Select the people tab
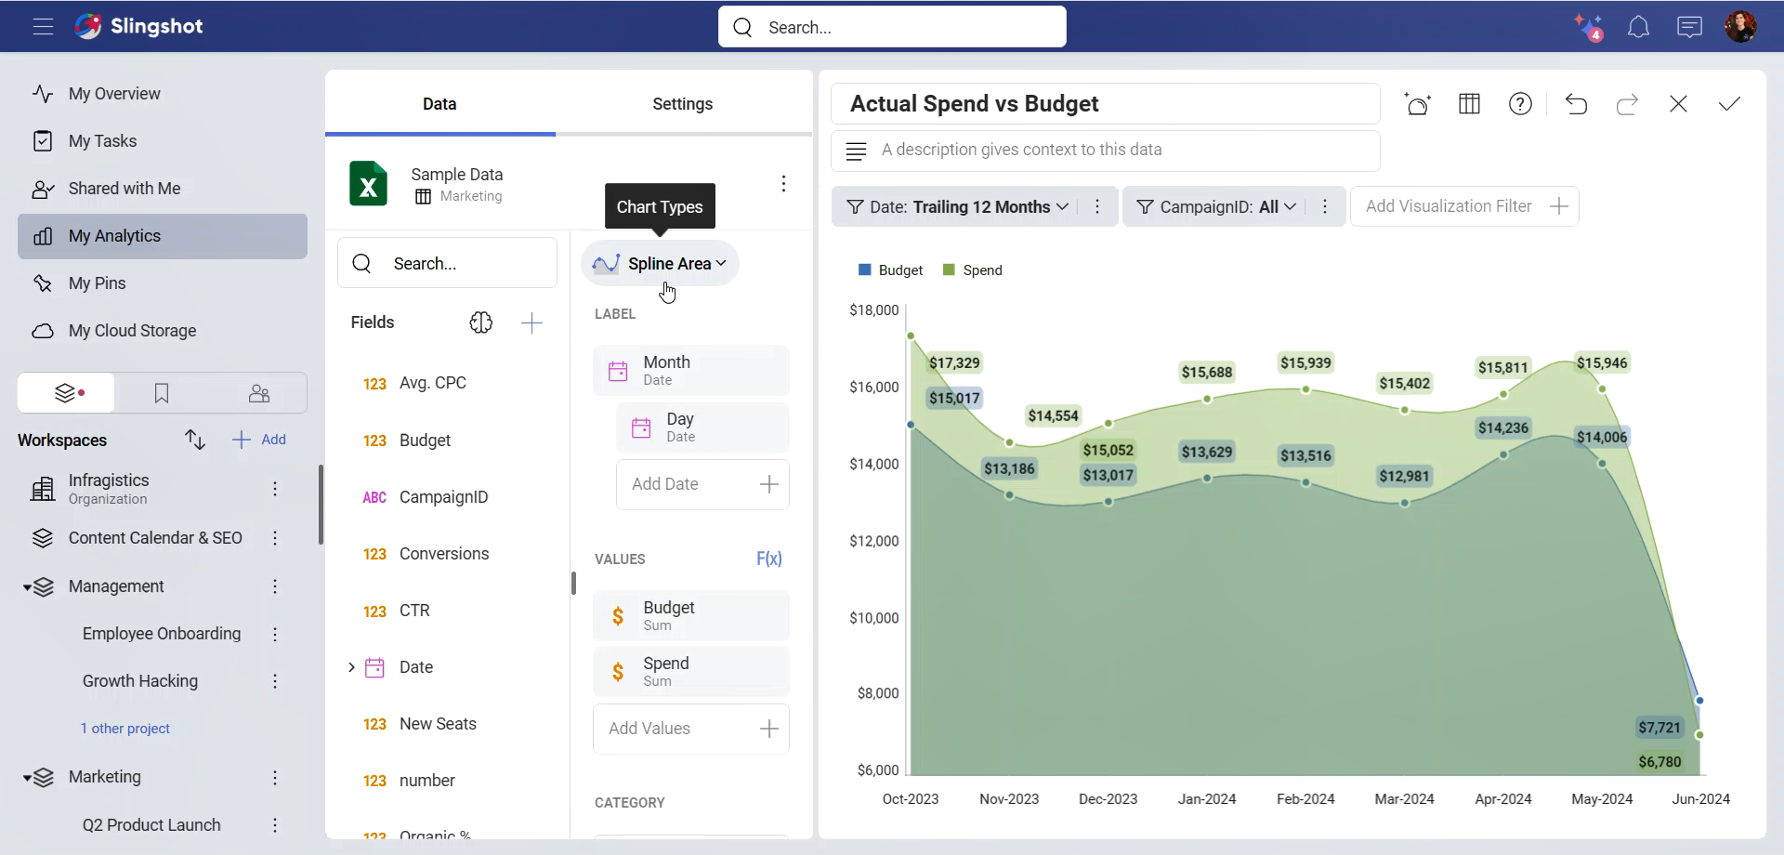 tap(259, 393)
